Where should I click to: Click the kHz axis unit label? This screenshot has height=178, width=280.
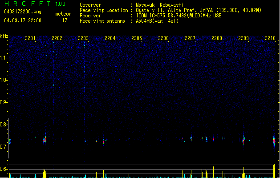point(4,36)
